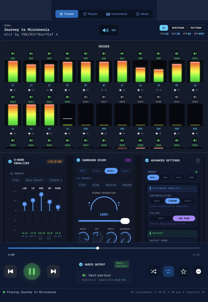The height and width of the screenshot is (302, 208).
Task: Skip to the next track
Action: pyautogui.click(x=53, y=271)
